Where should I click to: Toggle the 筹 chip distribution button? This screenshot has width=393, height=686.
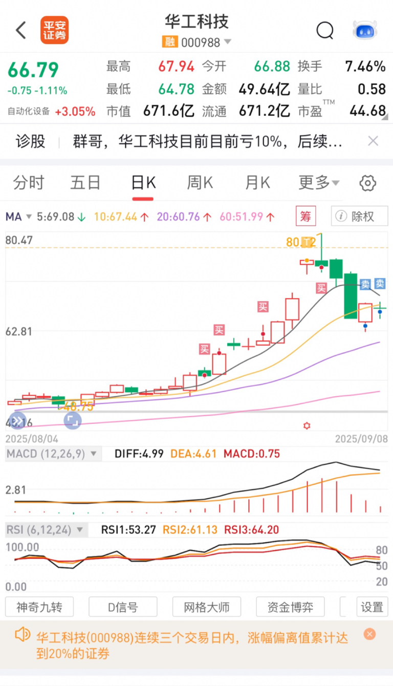(x=305, y=217)
